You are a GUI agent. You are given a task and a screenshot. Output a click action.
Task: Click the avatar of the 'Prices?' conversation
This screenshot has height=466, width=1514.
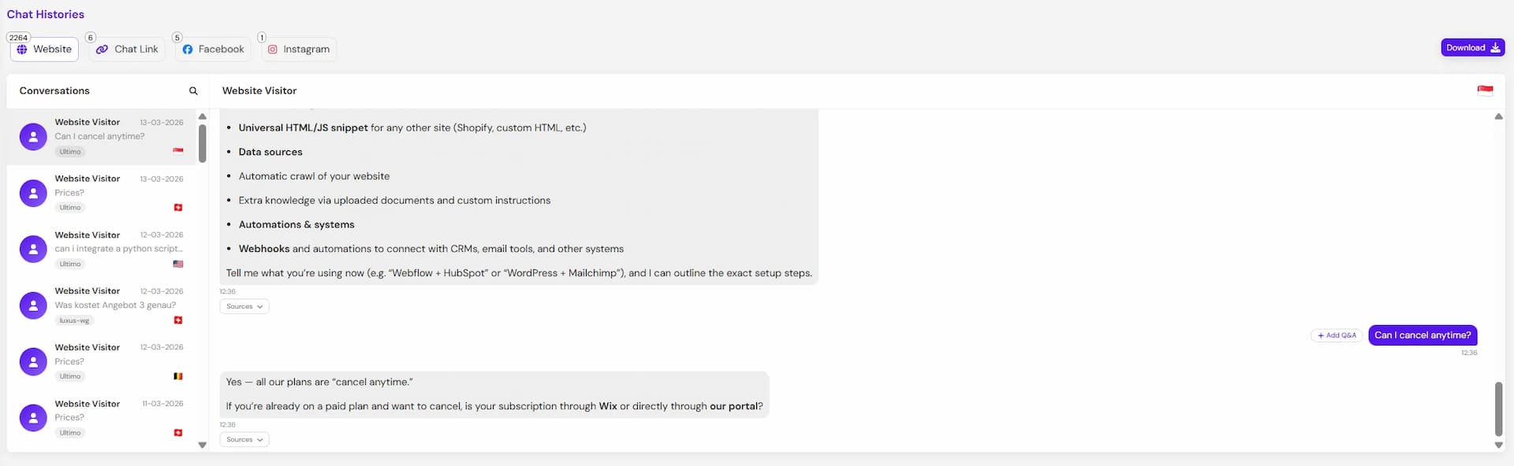point(32,193)
